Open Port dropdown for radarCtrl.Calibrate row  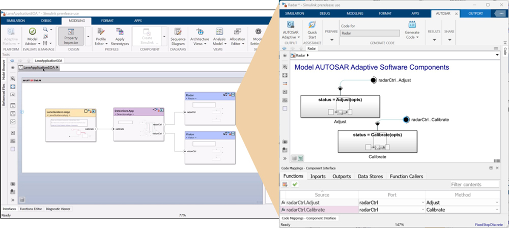[423, 210]
